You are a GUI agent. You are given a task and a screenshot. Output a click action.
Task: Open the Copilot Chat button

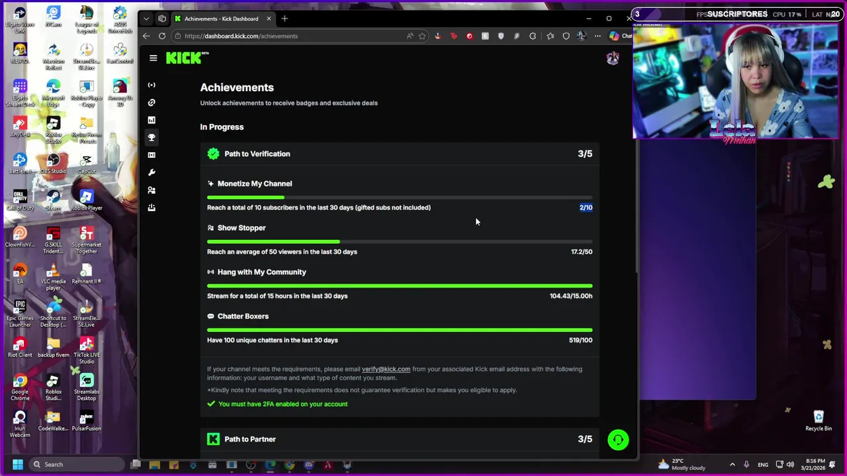(621, 36)
